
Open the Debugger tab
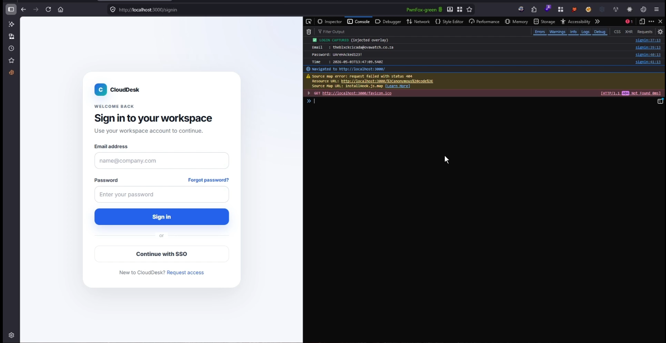click(388, 21)
